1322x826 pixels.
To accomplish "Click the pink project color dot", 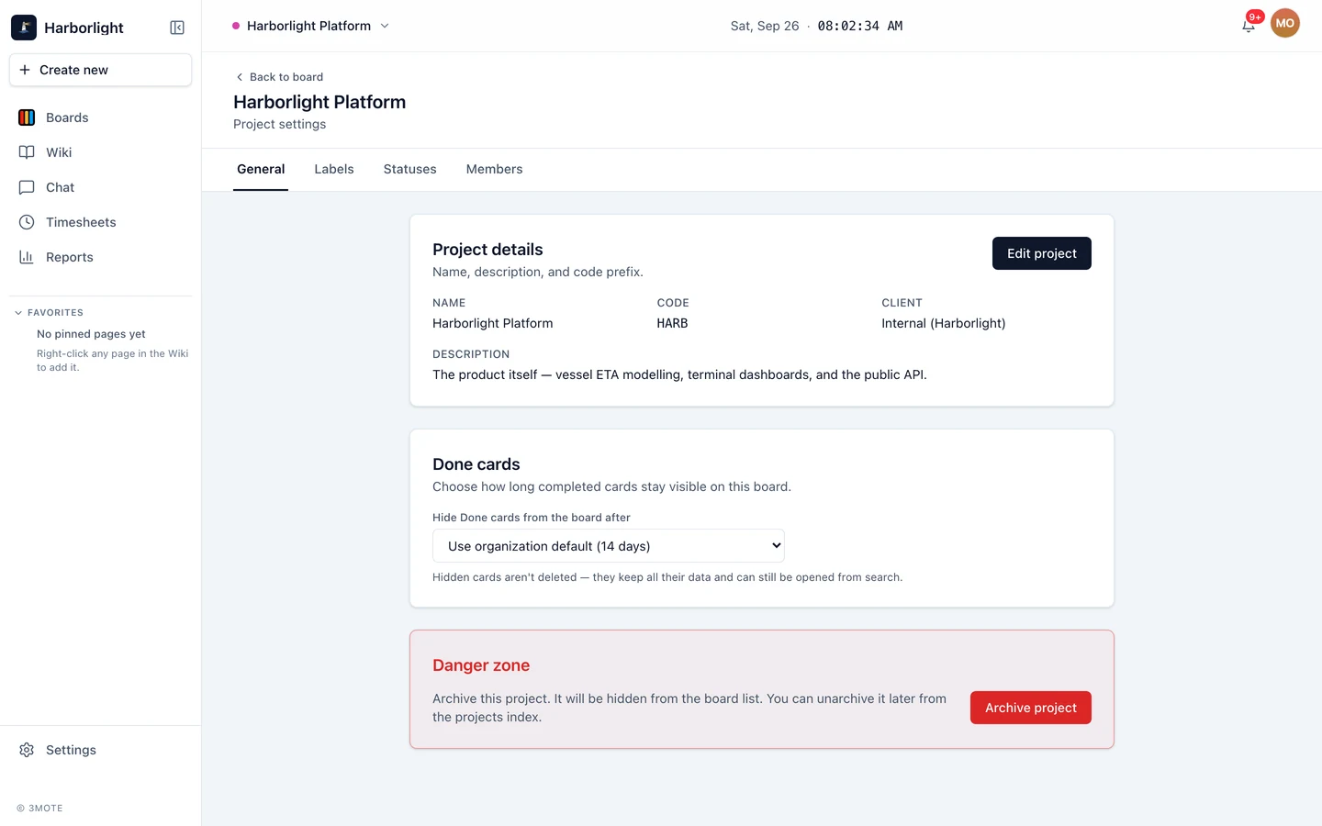I will click(x=236, y=26).
